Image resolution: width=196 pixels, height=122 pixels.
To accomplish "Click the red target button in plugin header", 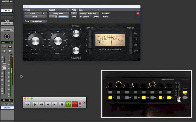I will point(138,13).
